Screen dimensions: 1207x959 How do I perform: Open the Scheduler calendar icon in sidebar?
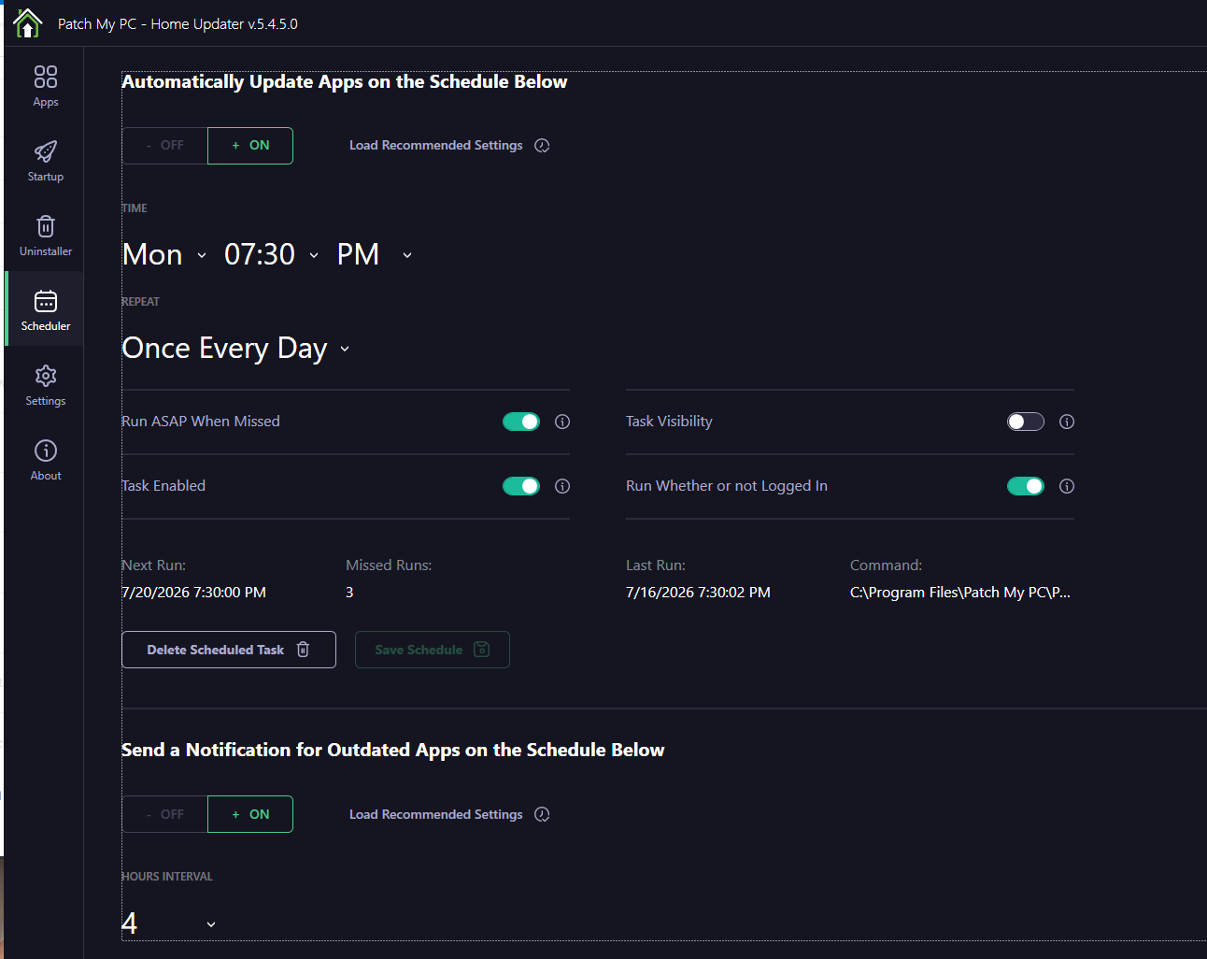[x=46, y=301]
